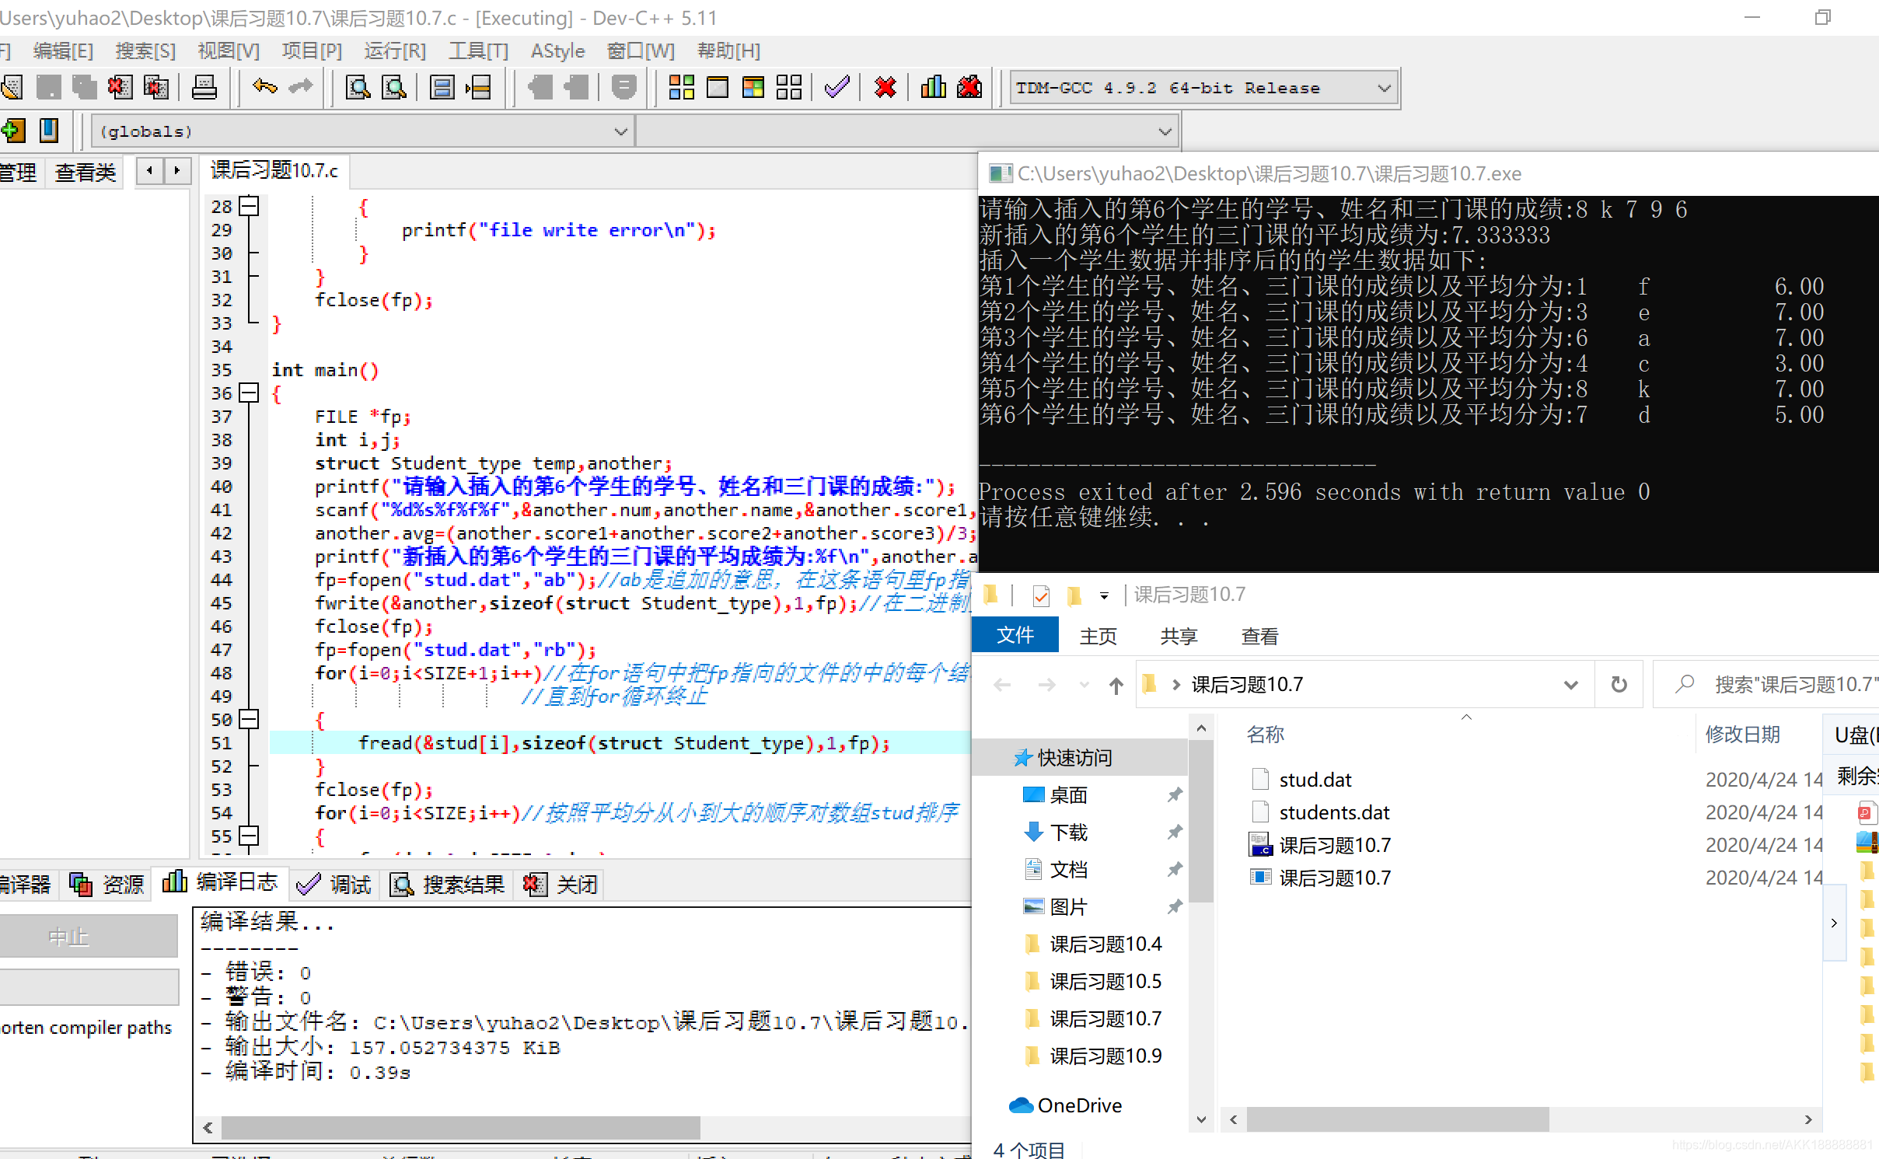Viewport: 1879px width, 1159px height.
Task: Click the Close file toolbar icon
Action: coord(120,87)
